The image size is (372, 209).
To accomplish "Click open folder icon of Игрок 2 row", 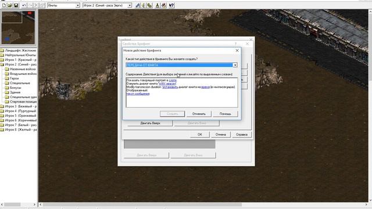I will [2, 64].
